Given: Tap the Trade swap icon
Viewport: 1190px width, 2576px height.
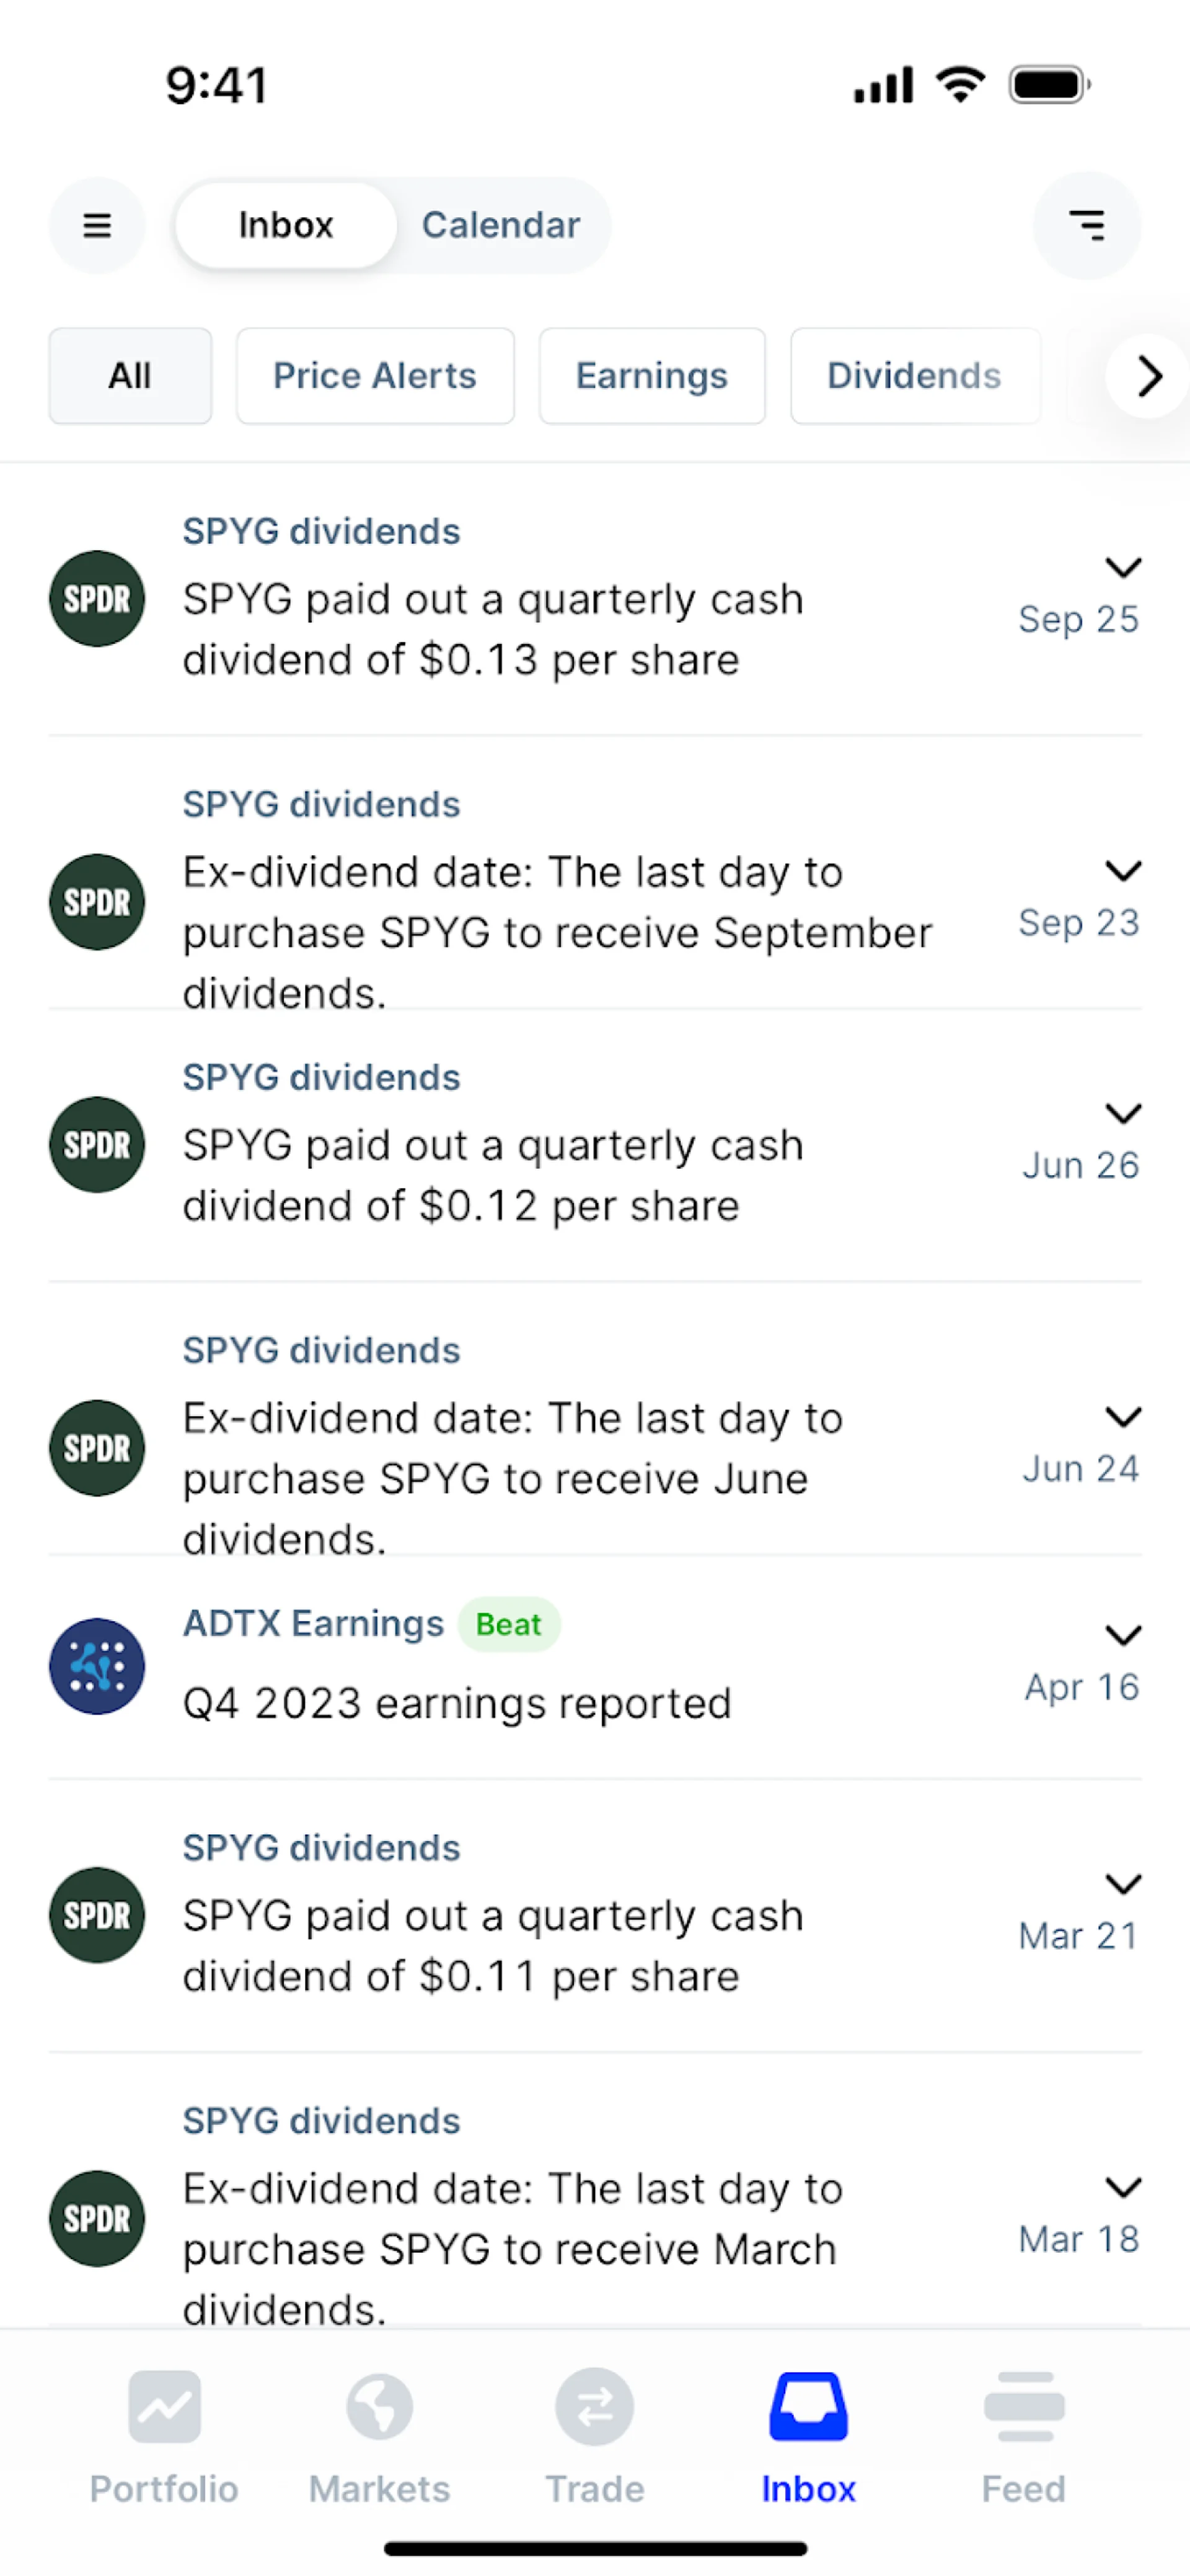Looking at the screenshot, I should point(594,2408).
